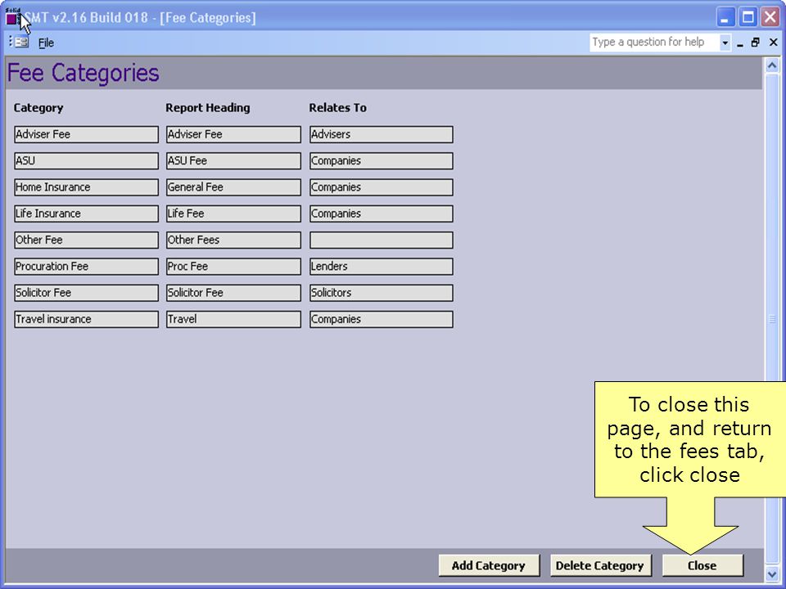Viewport: 786px width, 589px height.
Task: Click the scroll down arrow of vertical scrollbar
Action: (772, 573)
